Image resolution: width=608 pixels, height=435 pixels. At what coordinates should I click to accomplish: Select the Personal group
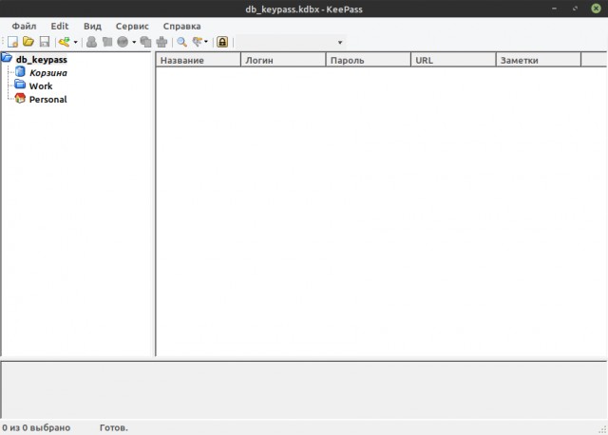point(48,99)
